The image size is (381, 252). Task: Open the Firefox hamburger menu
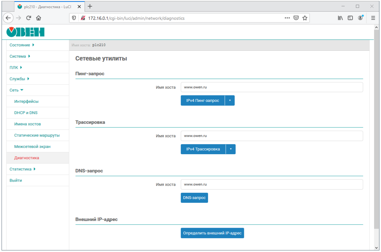(373, 18)
